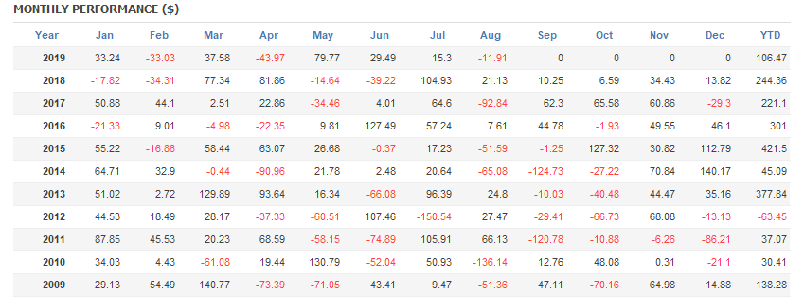This screenshot has width=804, height=302.
Task: Click the Mar 2009 value 140.77
Action: coord(214,285)
